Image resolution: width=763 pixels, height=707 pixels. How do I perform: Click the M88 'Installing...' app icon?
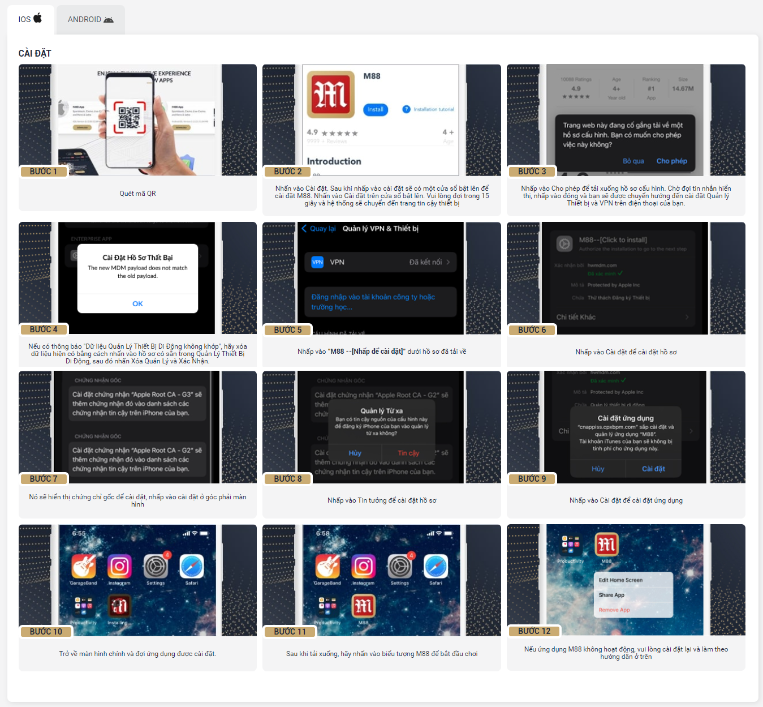tap(119, 606)
